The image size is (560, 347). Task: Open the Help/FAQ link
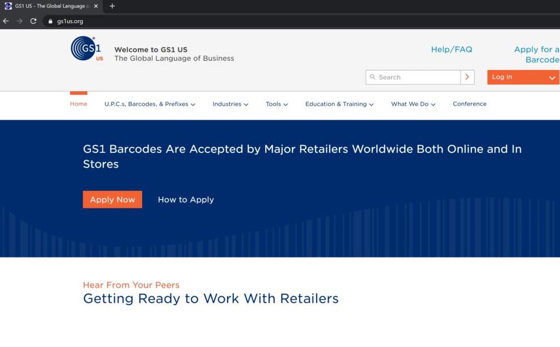pos(451,49)
